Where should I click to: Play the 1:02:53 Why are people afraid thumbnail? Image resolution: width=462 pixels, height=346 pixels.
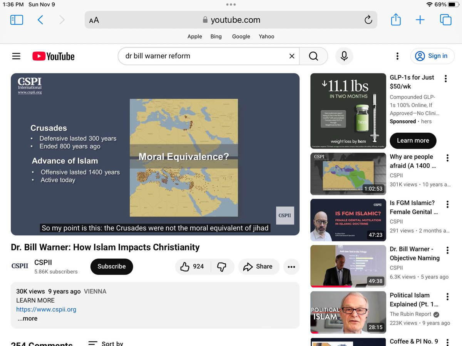(348, 174)
